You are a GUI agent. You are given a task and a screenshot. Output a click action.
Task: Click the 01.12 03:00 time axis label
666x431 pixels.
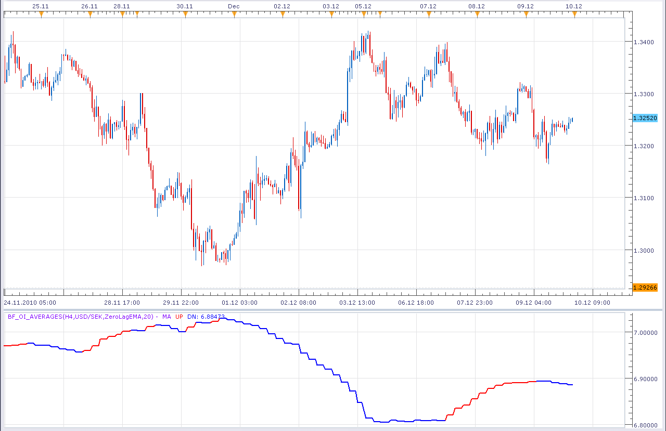[x=239, y=302]
